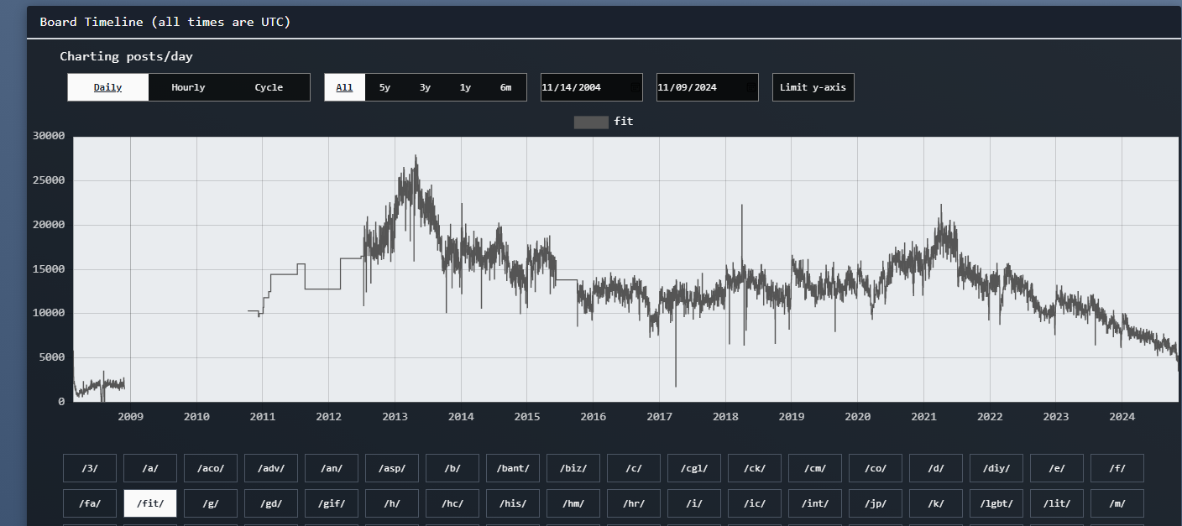Choose the 6m time range
Screen dimensions: 1182x526
[505, 87]
